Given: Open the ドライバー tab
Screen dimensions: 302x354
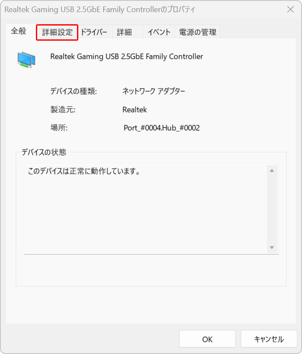Looking at the screenshot, I should tap(94, 32).
